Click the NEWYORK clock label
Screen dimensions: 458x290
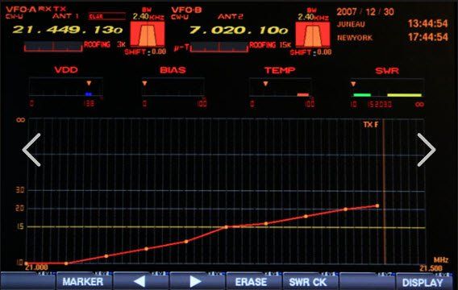pyautogui.click(x=355, y=38)
